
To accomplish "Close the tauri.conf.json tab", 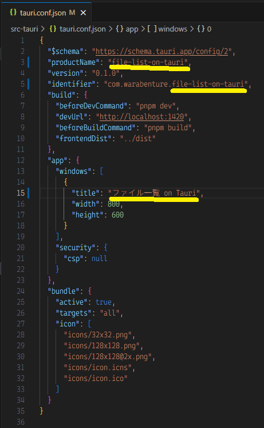I will pyautogui.click(x=84, y=13).
